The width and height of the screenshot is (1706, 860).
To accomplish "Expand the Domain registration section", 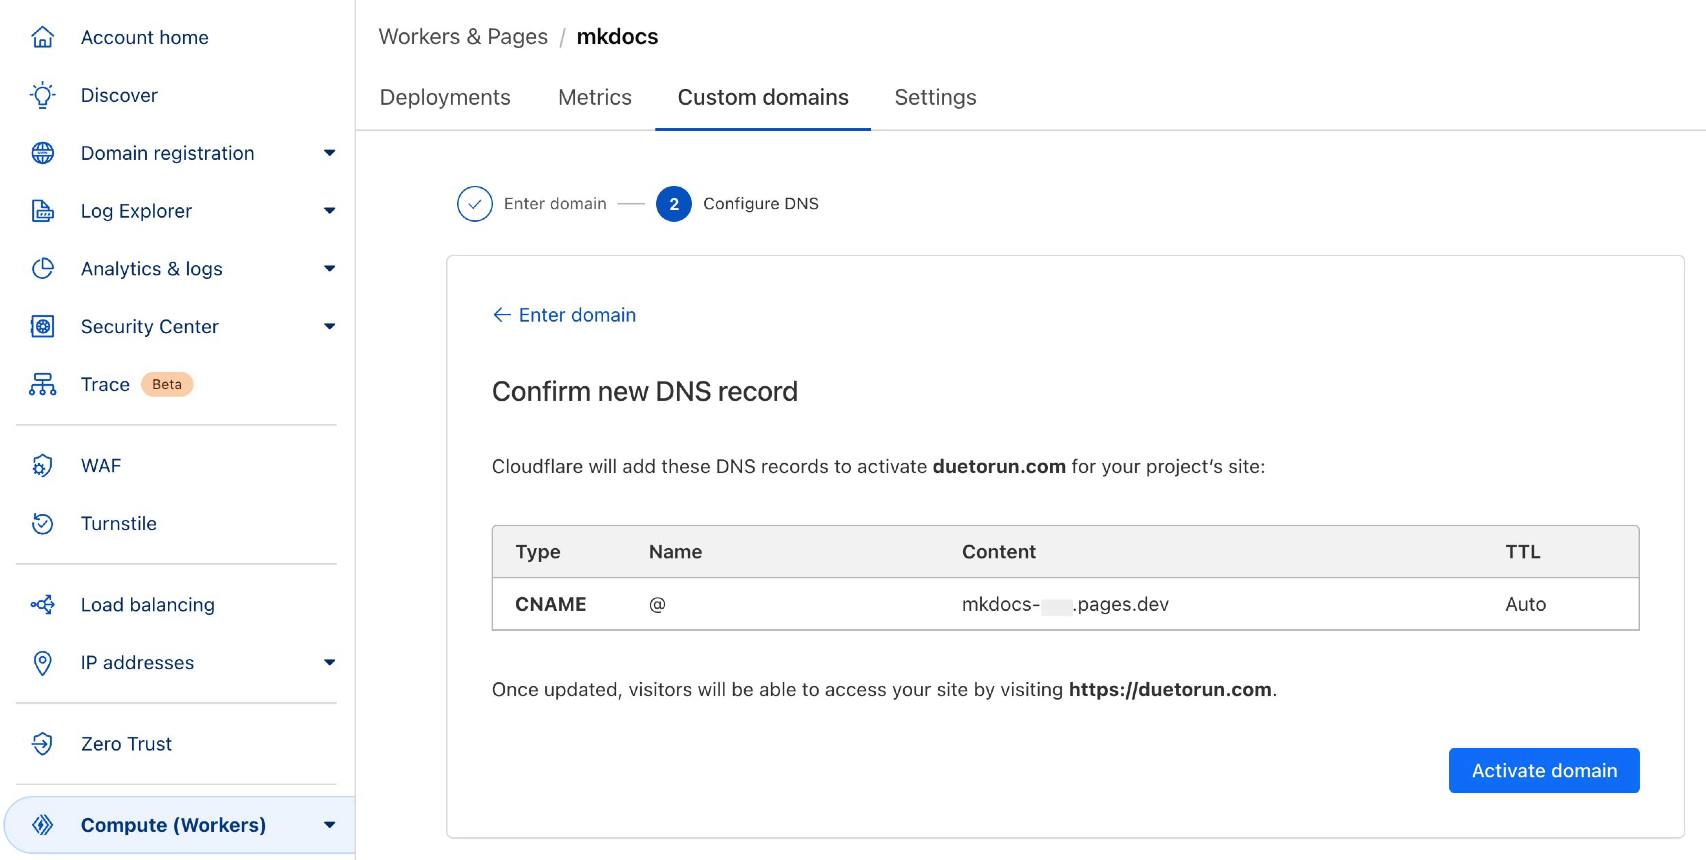I will pos(329,153).
